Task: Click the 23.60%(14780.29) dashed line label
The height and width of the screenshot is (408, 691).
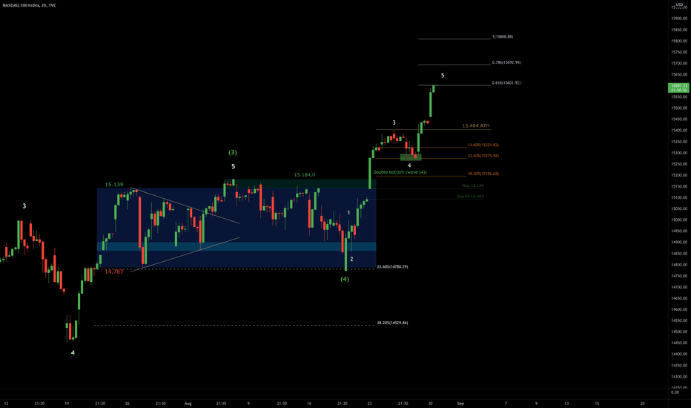Action: tap(392, 267)
